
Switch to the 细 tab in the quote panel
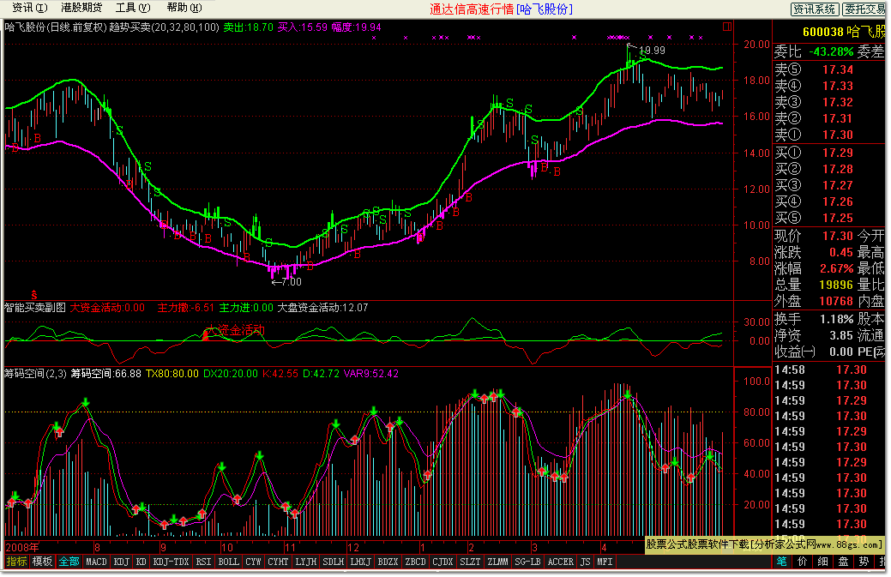(x=822, y=562)
